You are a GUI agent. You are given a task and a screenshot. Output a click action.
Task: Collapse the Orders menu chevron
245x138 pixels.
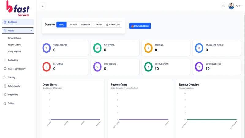point(31,31)
